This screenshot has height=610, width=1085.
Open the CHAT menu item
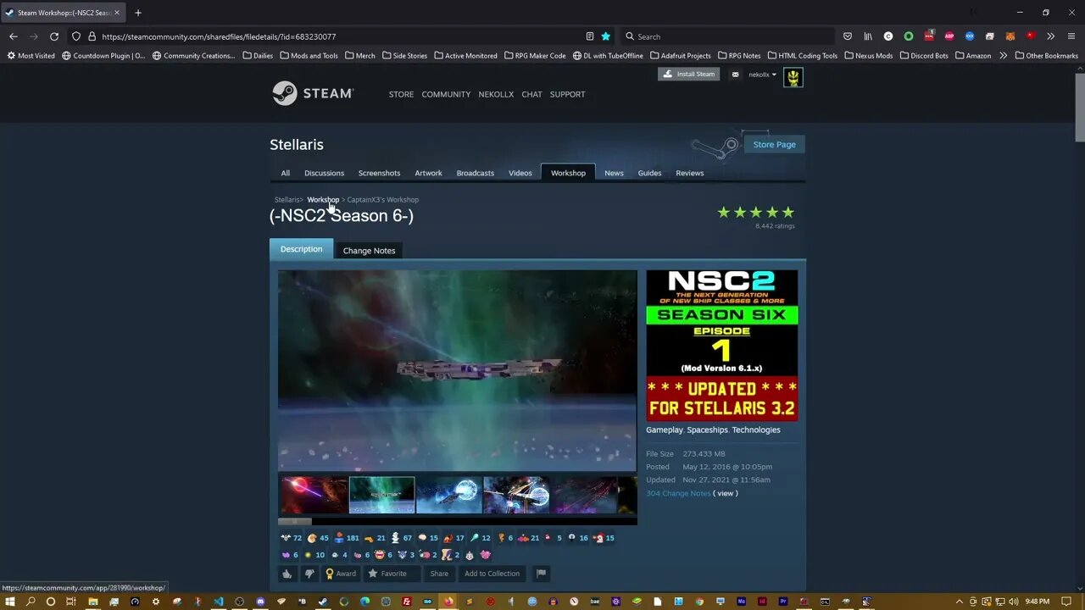point(531,94)
